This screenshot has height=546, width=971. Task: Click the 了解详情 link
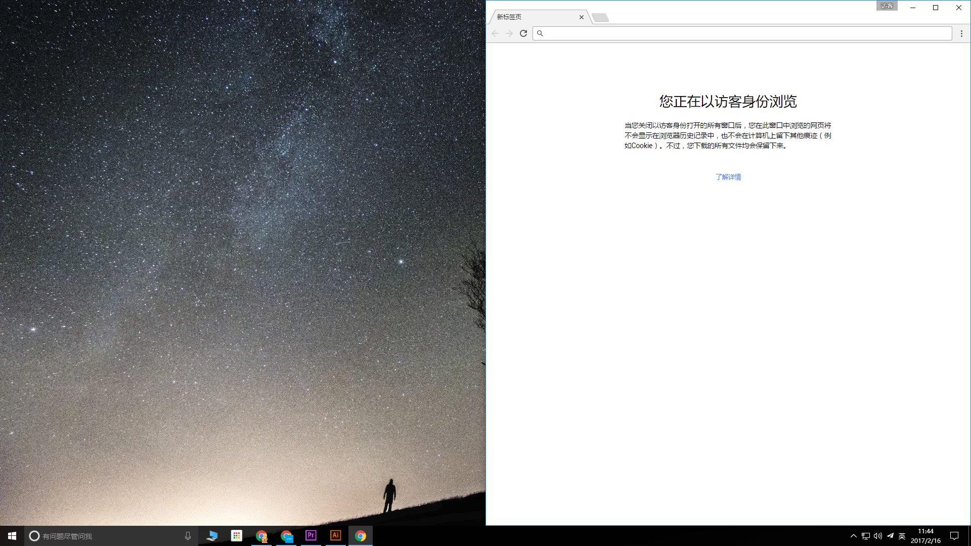pos(728,177)
